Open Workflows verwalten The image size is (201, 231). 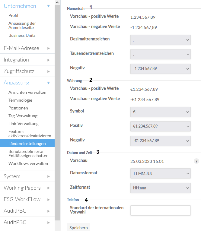pos(28,163)
